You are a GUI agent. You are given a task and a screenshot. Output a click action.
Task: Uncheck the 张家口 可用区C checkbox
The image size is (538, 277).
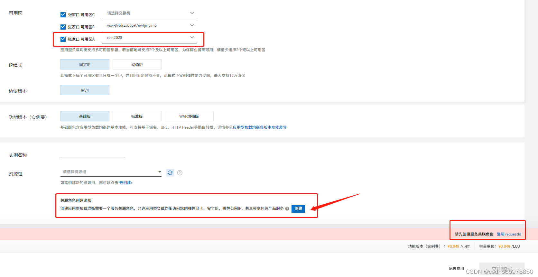63,15
